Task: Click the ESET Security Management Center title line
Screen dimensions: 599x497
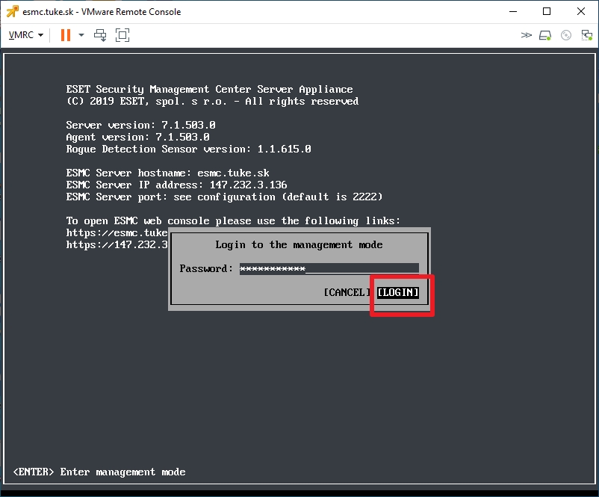Action: point(209,89)
